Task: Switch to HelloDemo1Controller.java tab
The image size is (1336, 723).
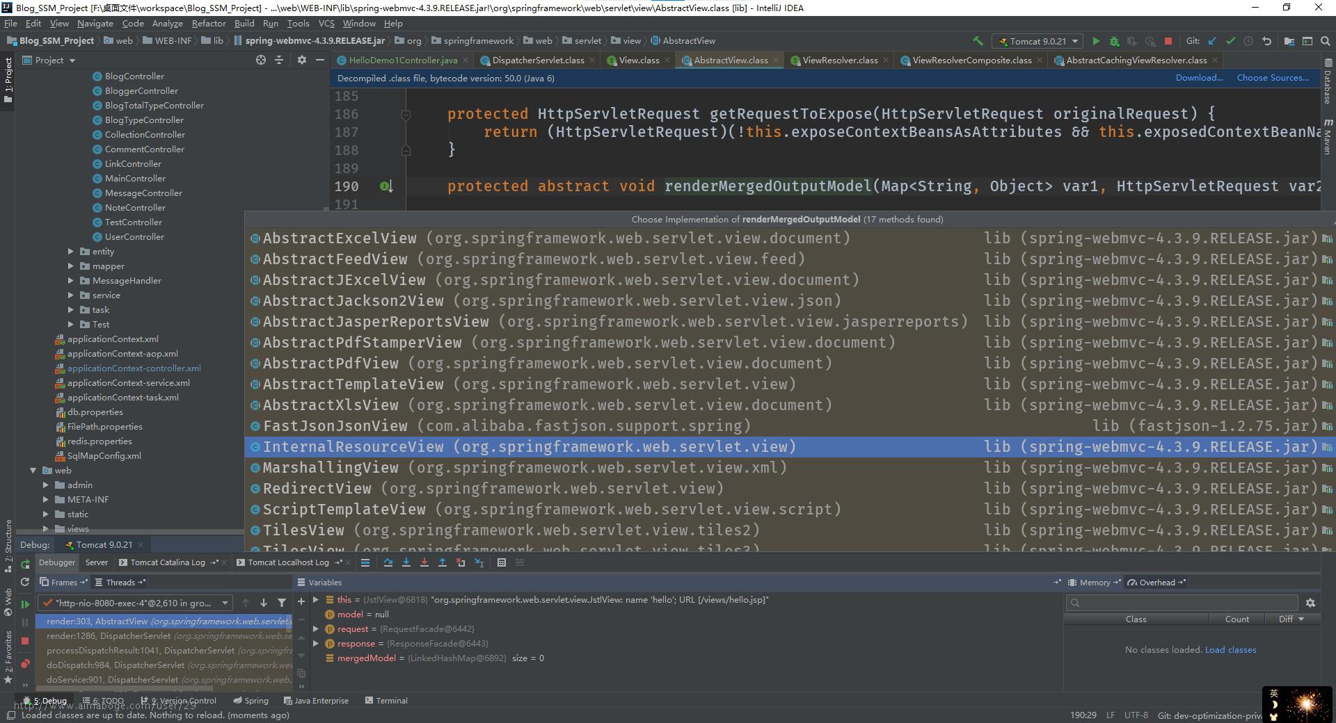Action: click(x=403, y=60)
